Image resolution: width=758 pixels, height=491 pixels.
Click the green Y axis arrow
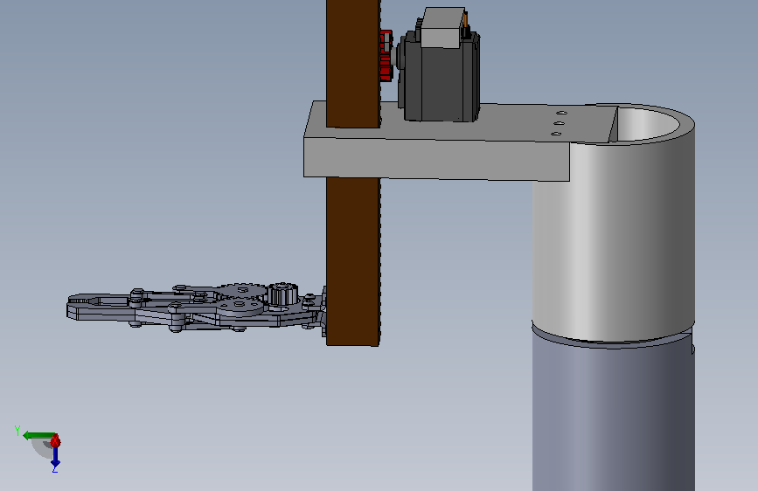(x=38, y=435)
